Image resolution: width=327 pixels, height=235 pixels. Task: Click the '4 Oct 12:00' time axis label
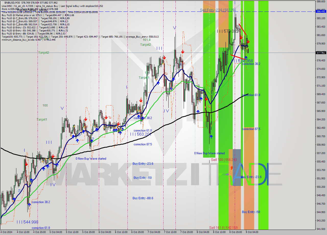[x=23, y=232]
